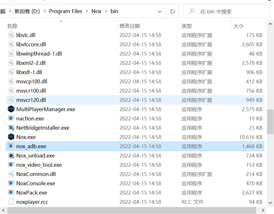This screenshot has width=274, height=214.
Task: Click the libvlc.dll file icon
Action: pyautogui.click(x=11, y=35)
